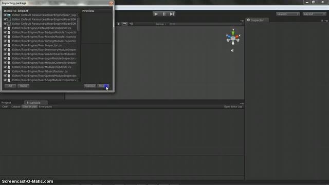Click Open Editor Log in Console
Image resolution: width=329 pixels, height=185 pixels.
click(233, 107)
